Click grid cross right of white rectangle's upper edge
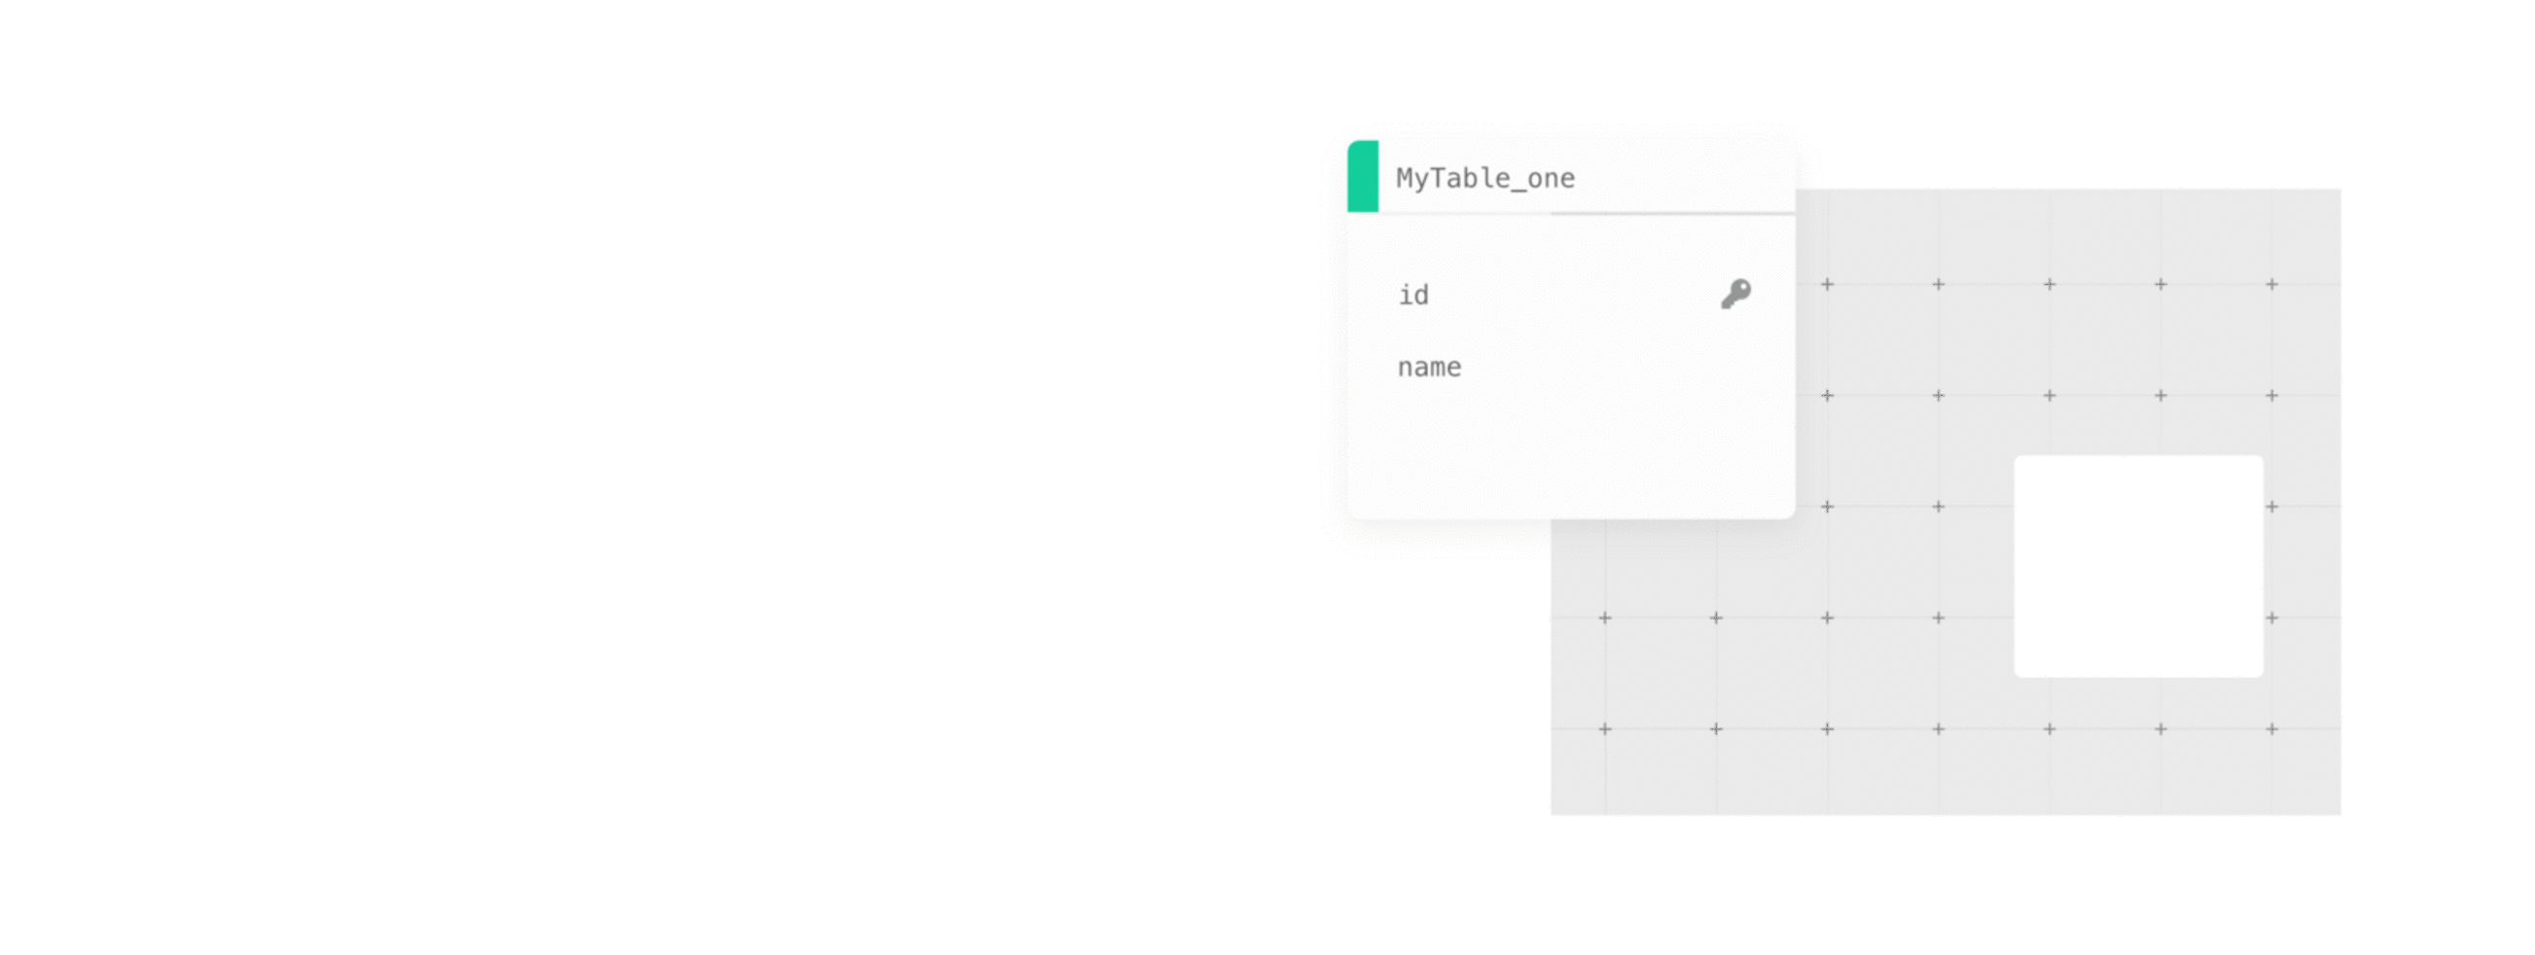The height and width of the screenshot is (955, 2535). 2272,507
